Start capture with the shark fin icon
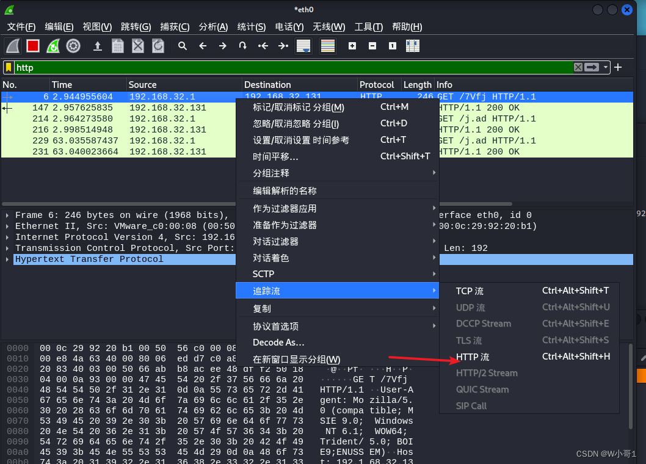This screenshot has width=646, height=464. [13, 46]
